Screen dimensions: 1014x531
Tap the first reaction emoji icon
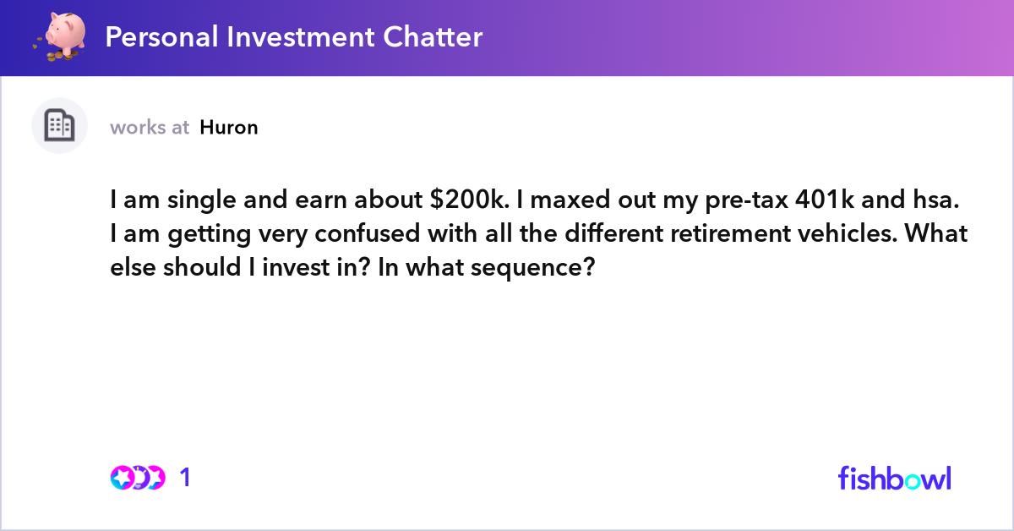[x=122, y=478]
